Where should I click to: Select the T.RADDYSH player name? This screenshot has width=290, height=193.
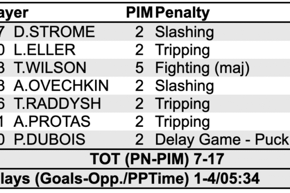tap(57, 104)
